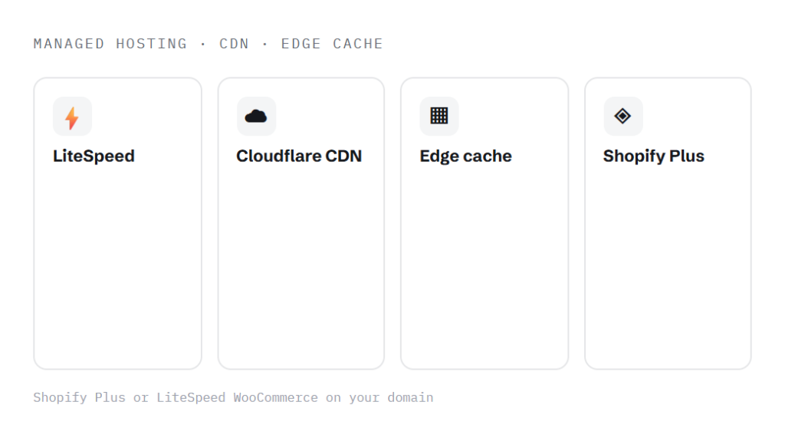Click the footer text about WooCommerce domain
The image size is (785, 438).
tap(233, 397)
